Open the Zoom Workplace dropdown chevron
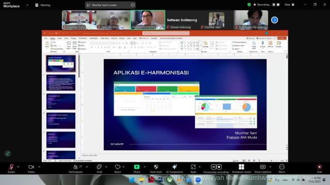The image size is (330, 185). [27, 5]
